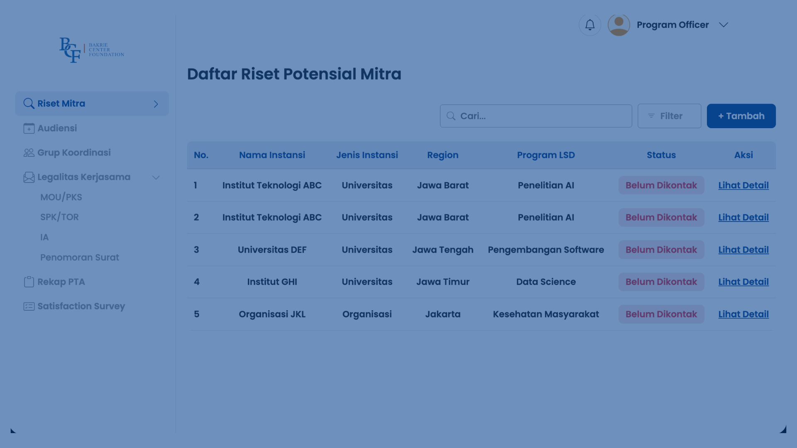Image resolution: width=797 pixels, height=448 pixels.
Task: Click the Riset Mitra magnifier icon
Action: (29, 103)
